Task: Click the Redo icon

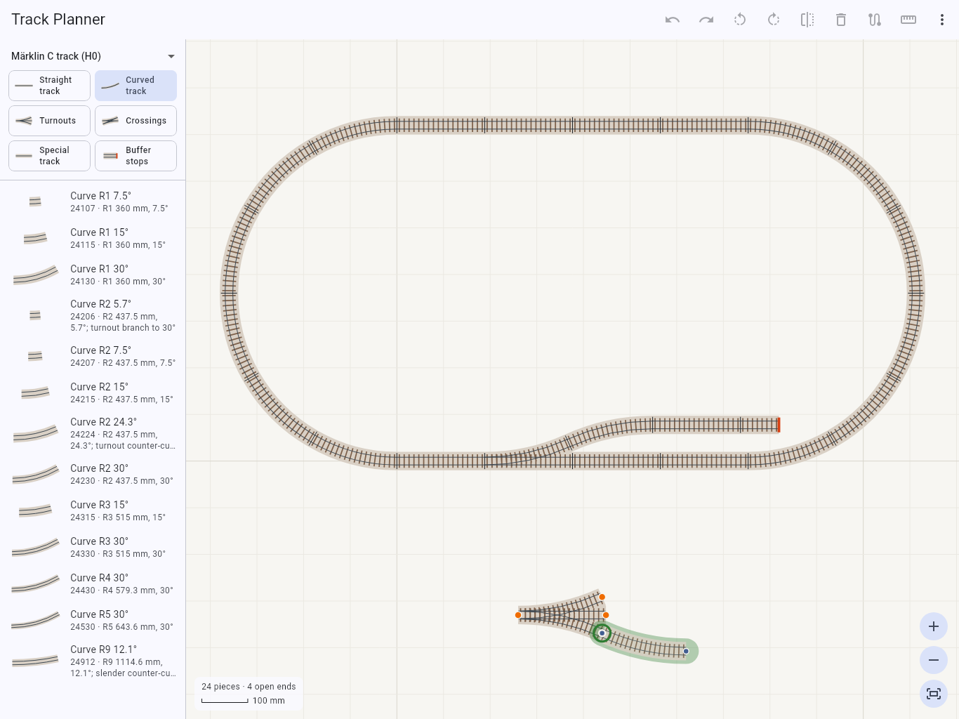Action: click(x=706, y=20)
